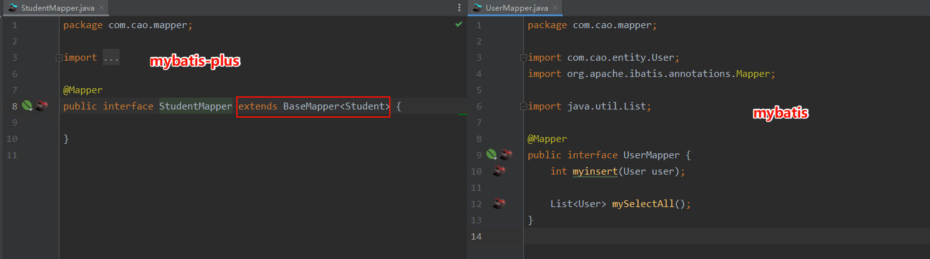This screenshot has width=930, height=259.
Task: Click the closing brace on UserMapper line 13
Action: click(x=530, y=220)
